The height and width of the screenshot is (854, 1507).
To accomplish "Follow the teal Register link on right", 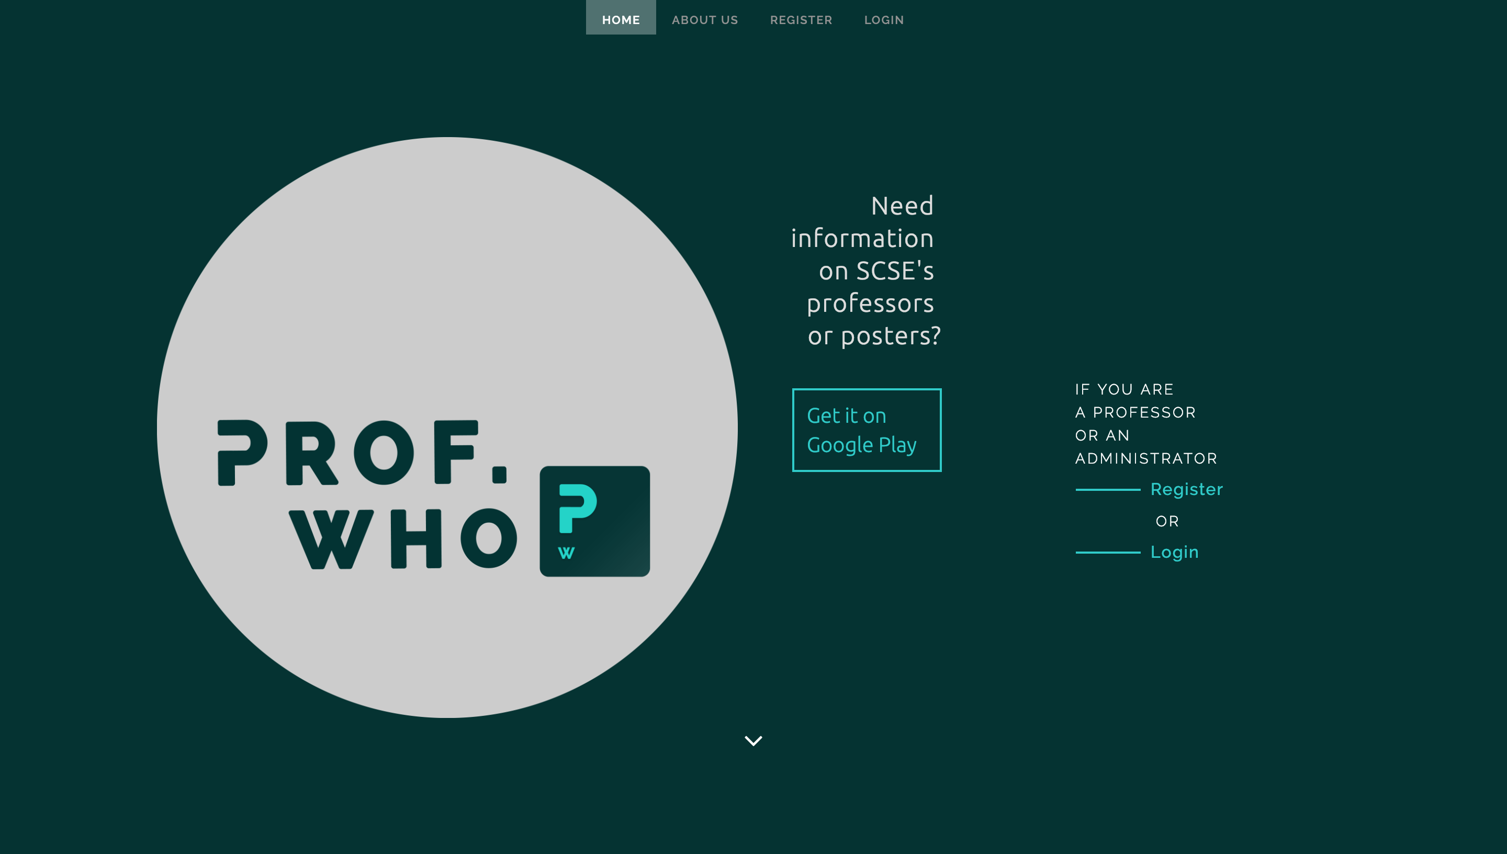I will click(x=1186, y=489).
